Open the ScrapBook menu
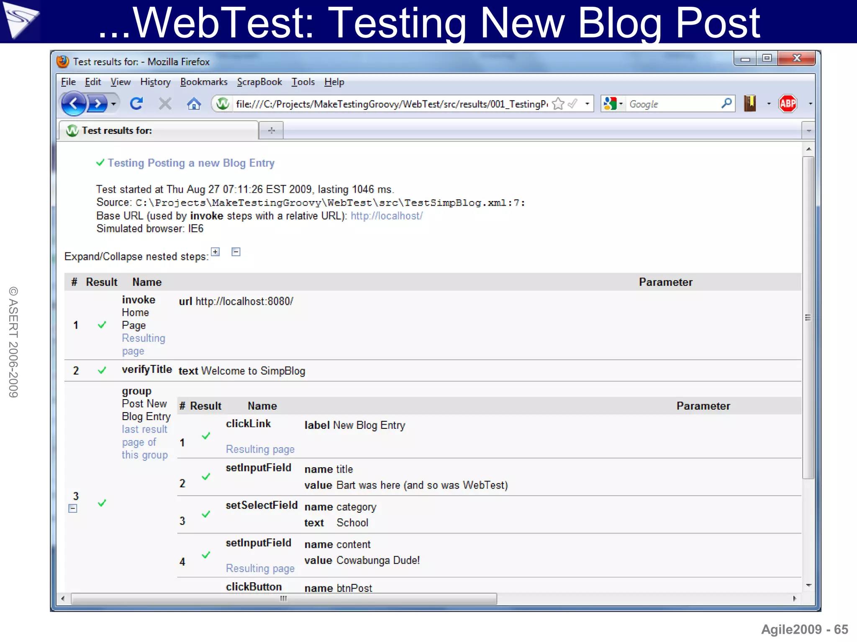Screen dimensions: 857x642 click(x=259, y=82)
